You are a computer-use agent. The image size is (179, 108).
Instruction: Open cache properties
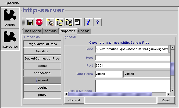42,66
